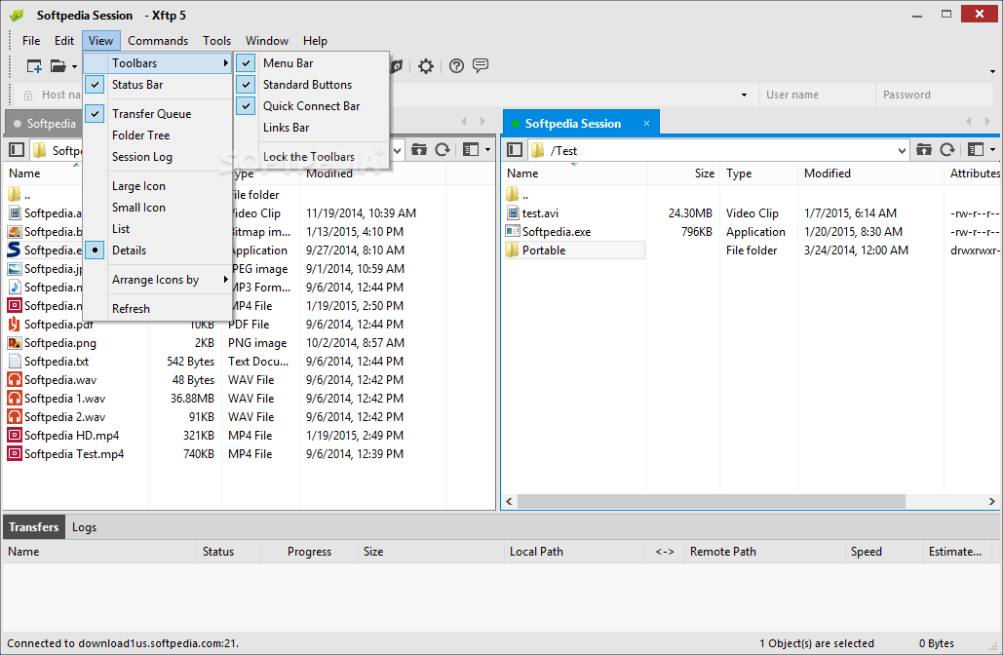Open Open Session dropdown arrow in toolbar
Viewport: 1003px width, 655px height.
[x=74, y=66]
